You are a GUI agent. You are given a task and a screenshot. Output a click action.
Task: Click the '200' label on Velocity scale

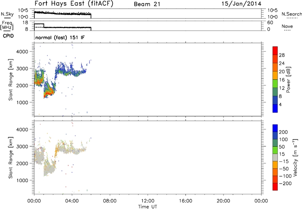click(x=284, y=132)
